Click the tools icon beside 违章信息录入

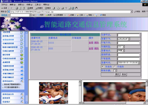(x=22, y=81)
